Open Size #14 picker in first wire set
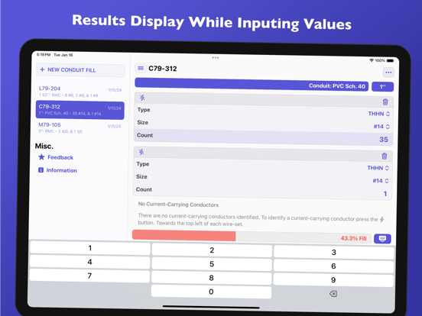The image size is (422, 316). [381, 126]
